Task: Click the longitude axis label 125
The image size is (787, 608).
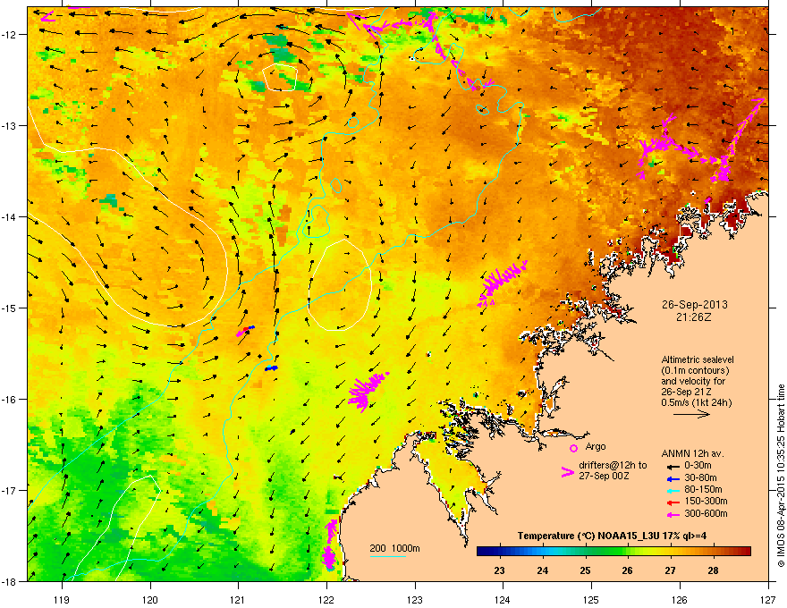Action: click(x=591, y=599)
